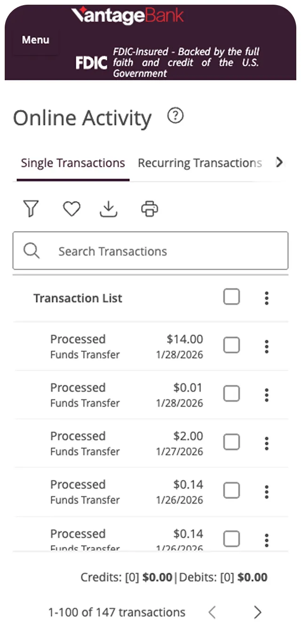The height and width of the screenshot is (639, 301).
Task: Switch to Recurring Transactions tab
Action: click(x=199, y=163)
